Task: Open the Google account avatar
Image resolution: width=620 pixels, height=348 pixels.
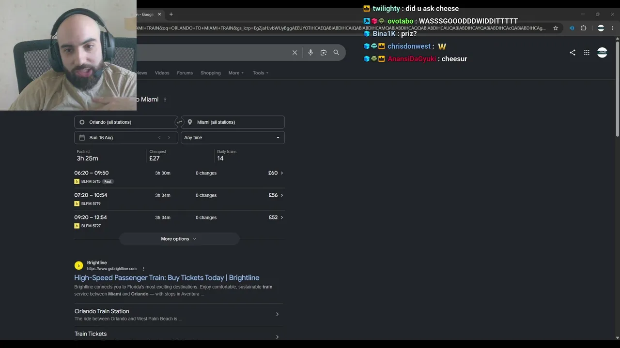Action: click(x=602, y=53)
